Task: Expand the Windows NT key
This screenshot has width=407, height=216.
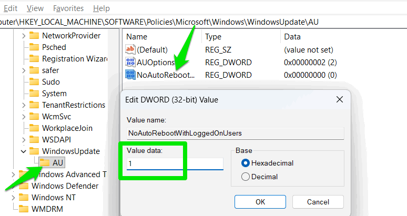Action: pos(13,198)
